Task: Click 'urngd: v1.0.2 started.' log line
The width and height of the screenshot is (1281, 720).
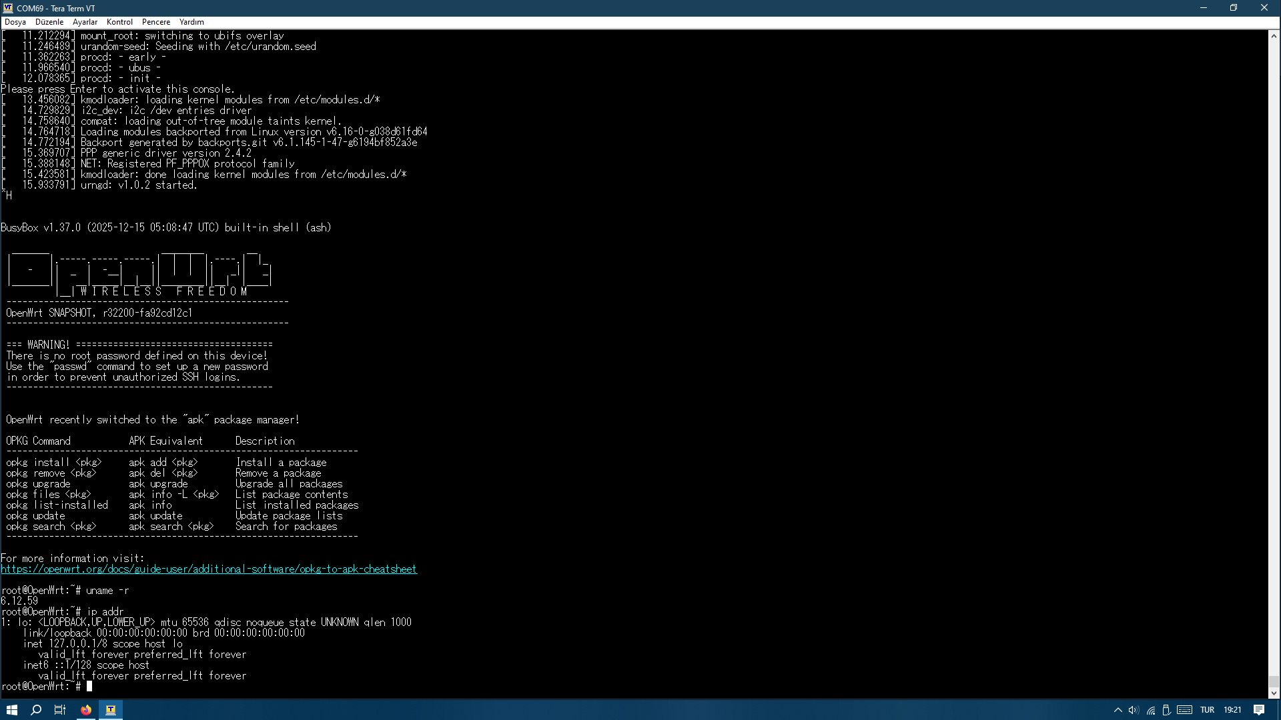Action: click(x=139, y=185)
